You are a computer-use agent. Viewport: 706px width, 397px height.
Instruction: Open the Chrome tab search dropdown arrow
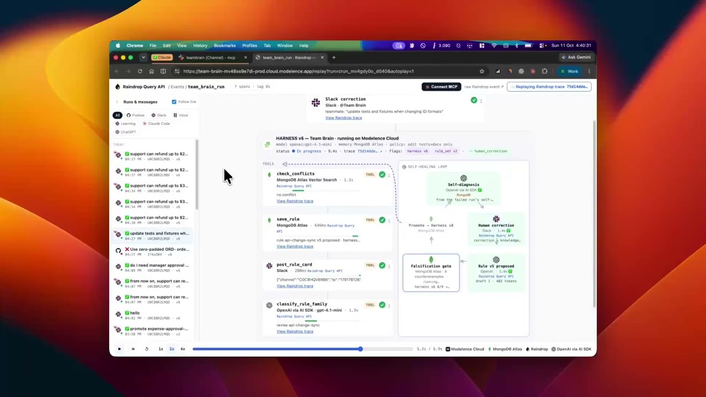point(143,57)
